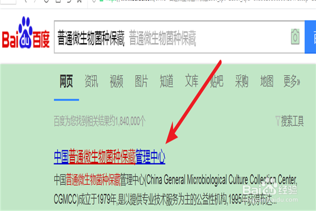This screenshot has width=316, height=211.
Task: Switch to the 贴吧 tab
Action: [216, 81]
